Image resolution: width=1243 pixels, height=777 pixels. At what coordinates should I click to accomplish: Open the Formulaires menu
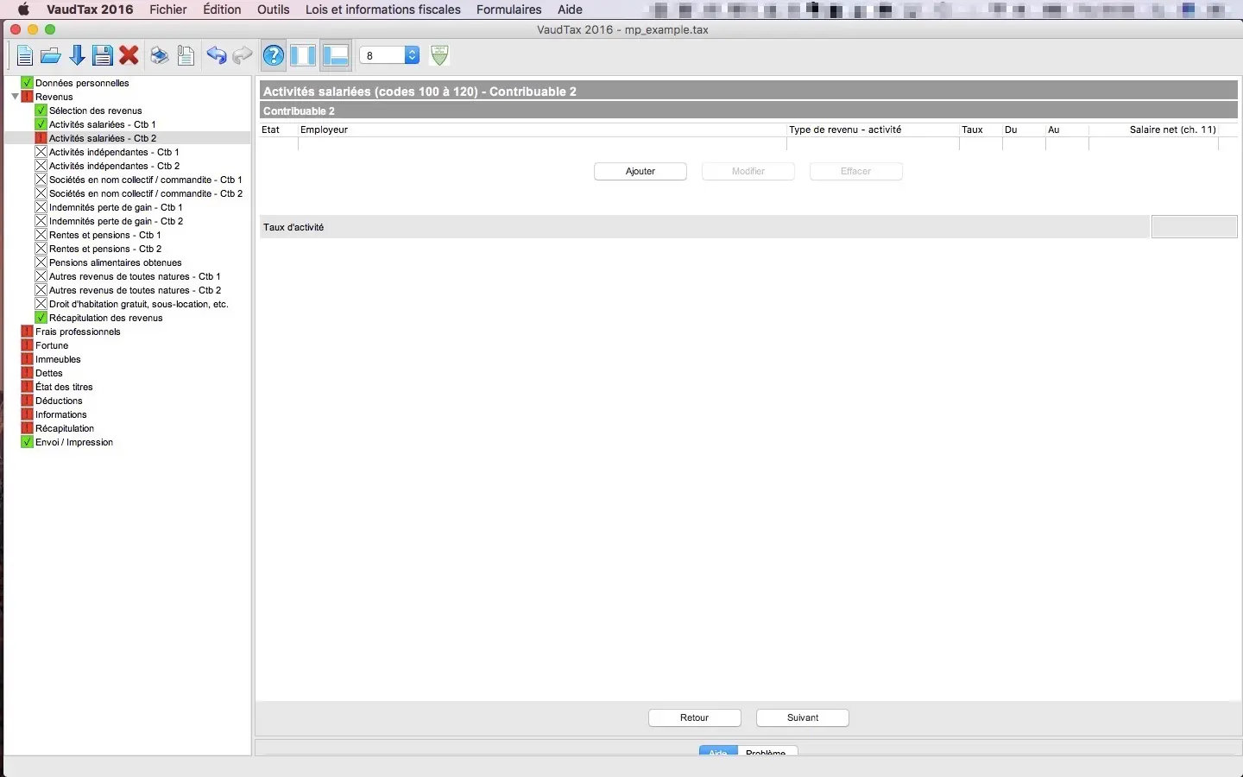point(509,9)
